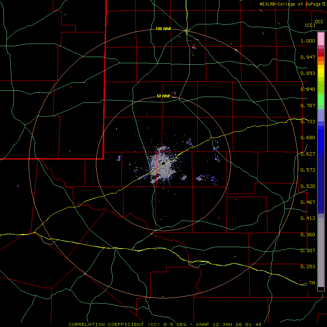Pick the bright green color bar segment

(321, 99)
